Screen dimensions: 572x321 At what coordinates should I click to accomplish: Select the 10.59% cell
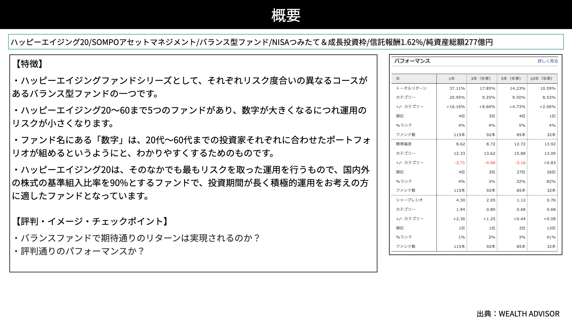point(548,88)
